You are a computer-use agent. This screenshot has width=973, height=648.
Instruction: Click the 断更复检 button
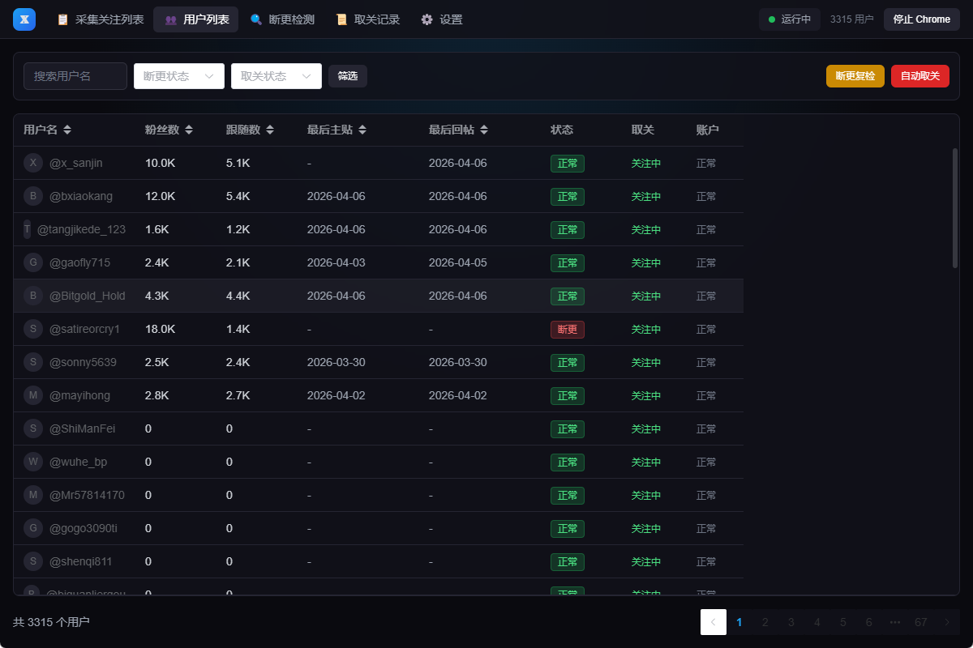(855, 75)
